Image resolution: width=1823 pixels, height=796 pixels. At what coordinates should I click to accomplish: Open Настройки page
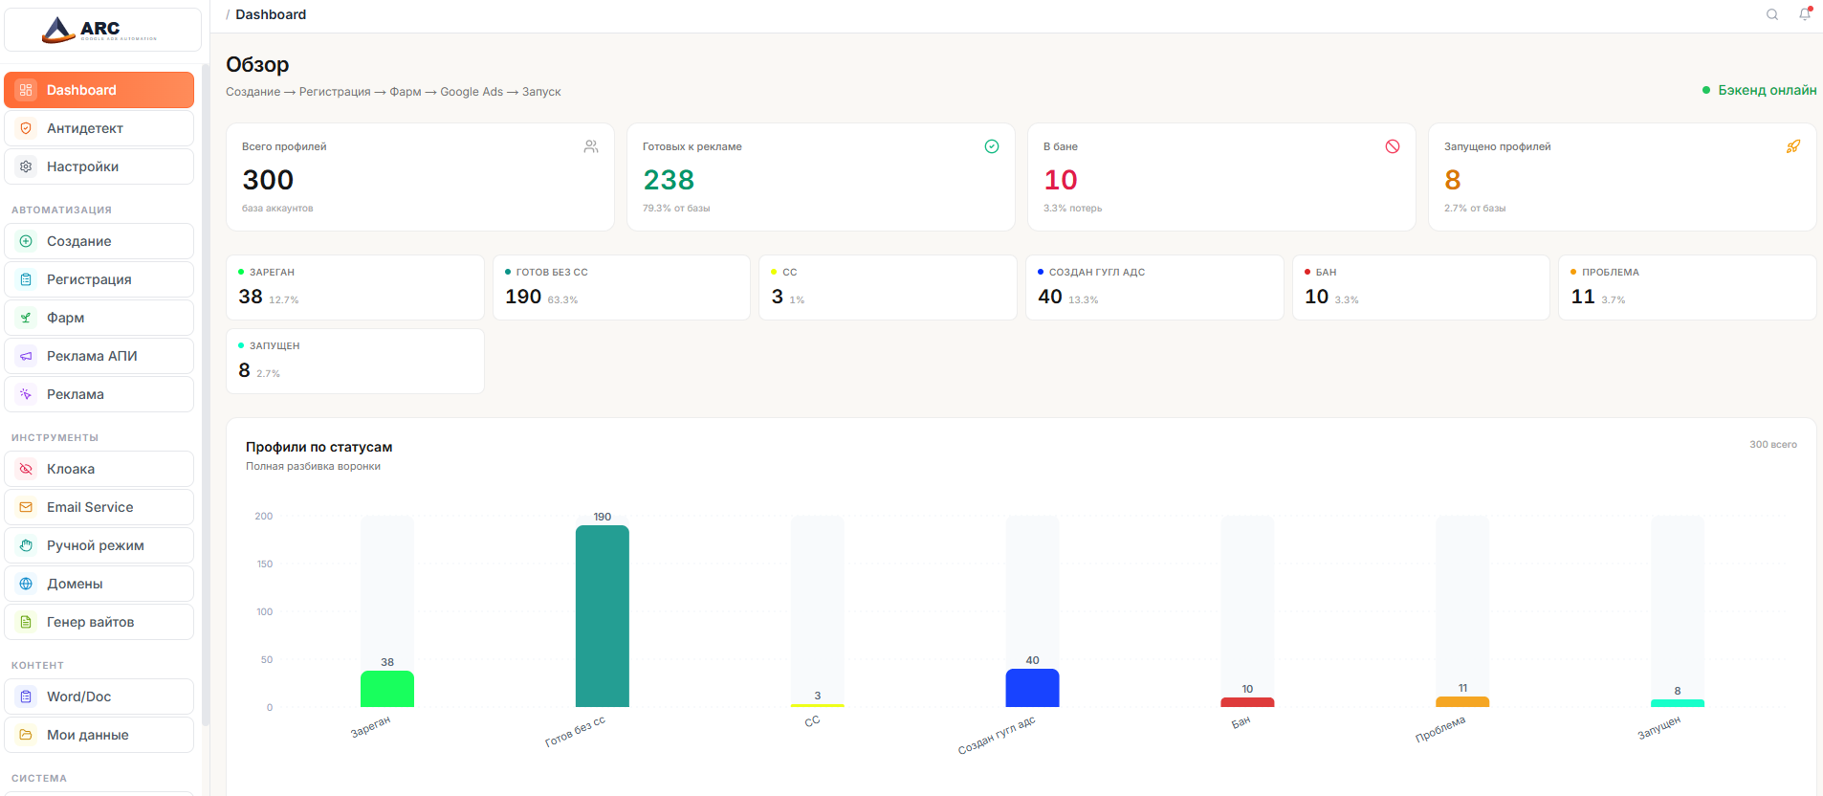tap(99, 166)
